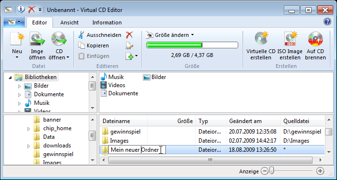Open the add icon's dropdown arrow
The image size is (337, 180).
click(x=136, y=56)
